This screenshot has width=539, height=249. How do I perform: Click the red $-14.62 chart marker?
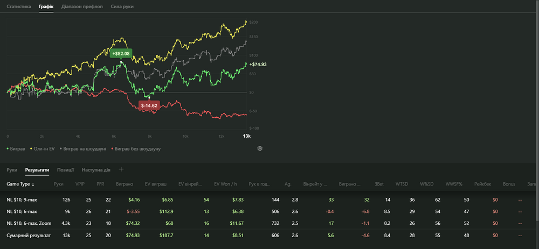tap(149, 106)
